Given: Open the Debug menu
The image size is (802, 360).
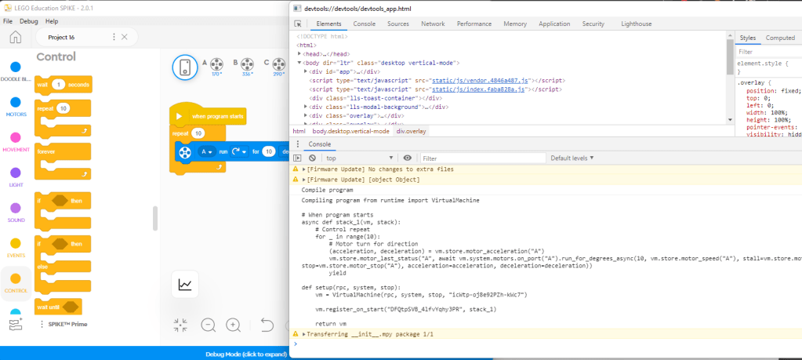Looking at the screenshot, I should point(30,21).
